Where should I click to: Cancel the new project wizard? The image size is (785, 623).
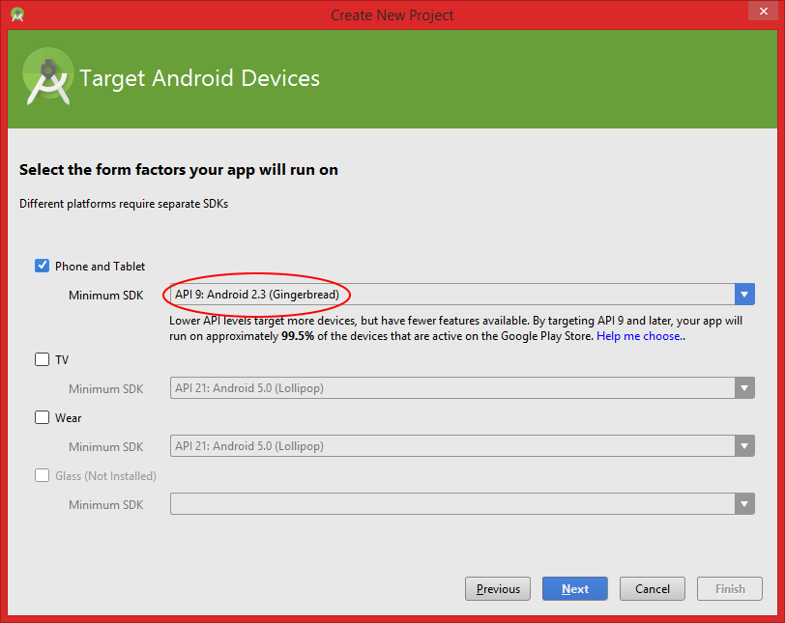click(652, 588)
